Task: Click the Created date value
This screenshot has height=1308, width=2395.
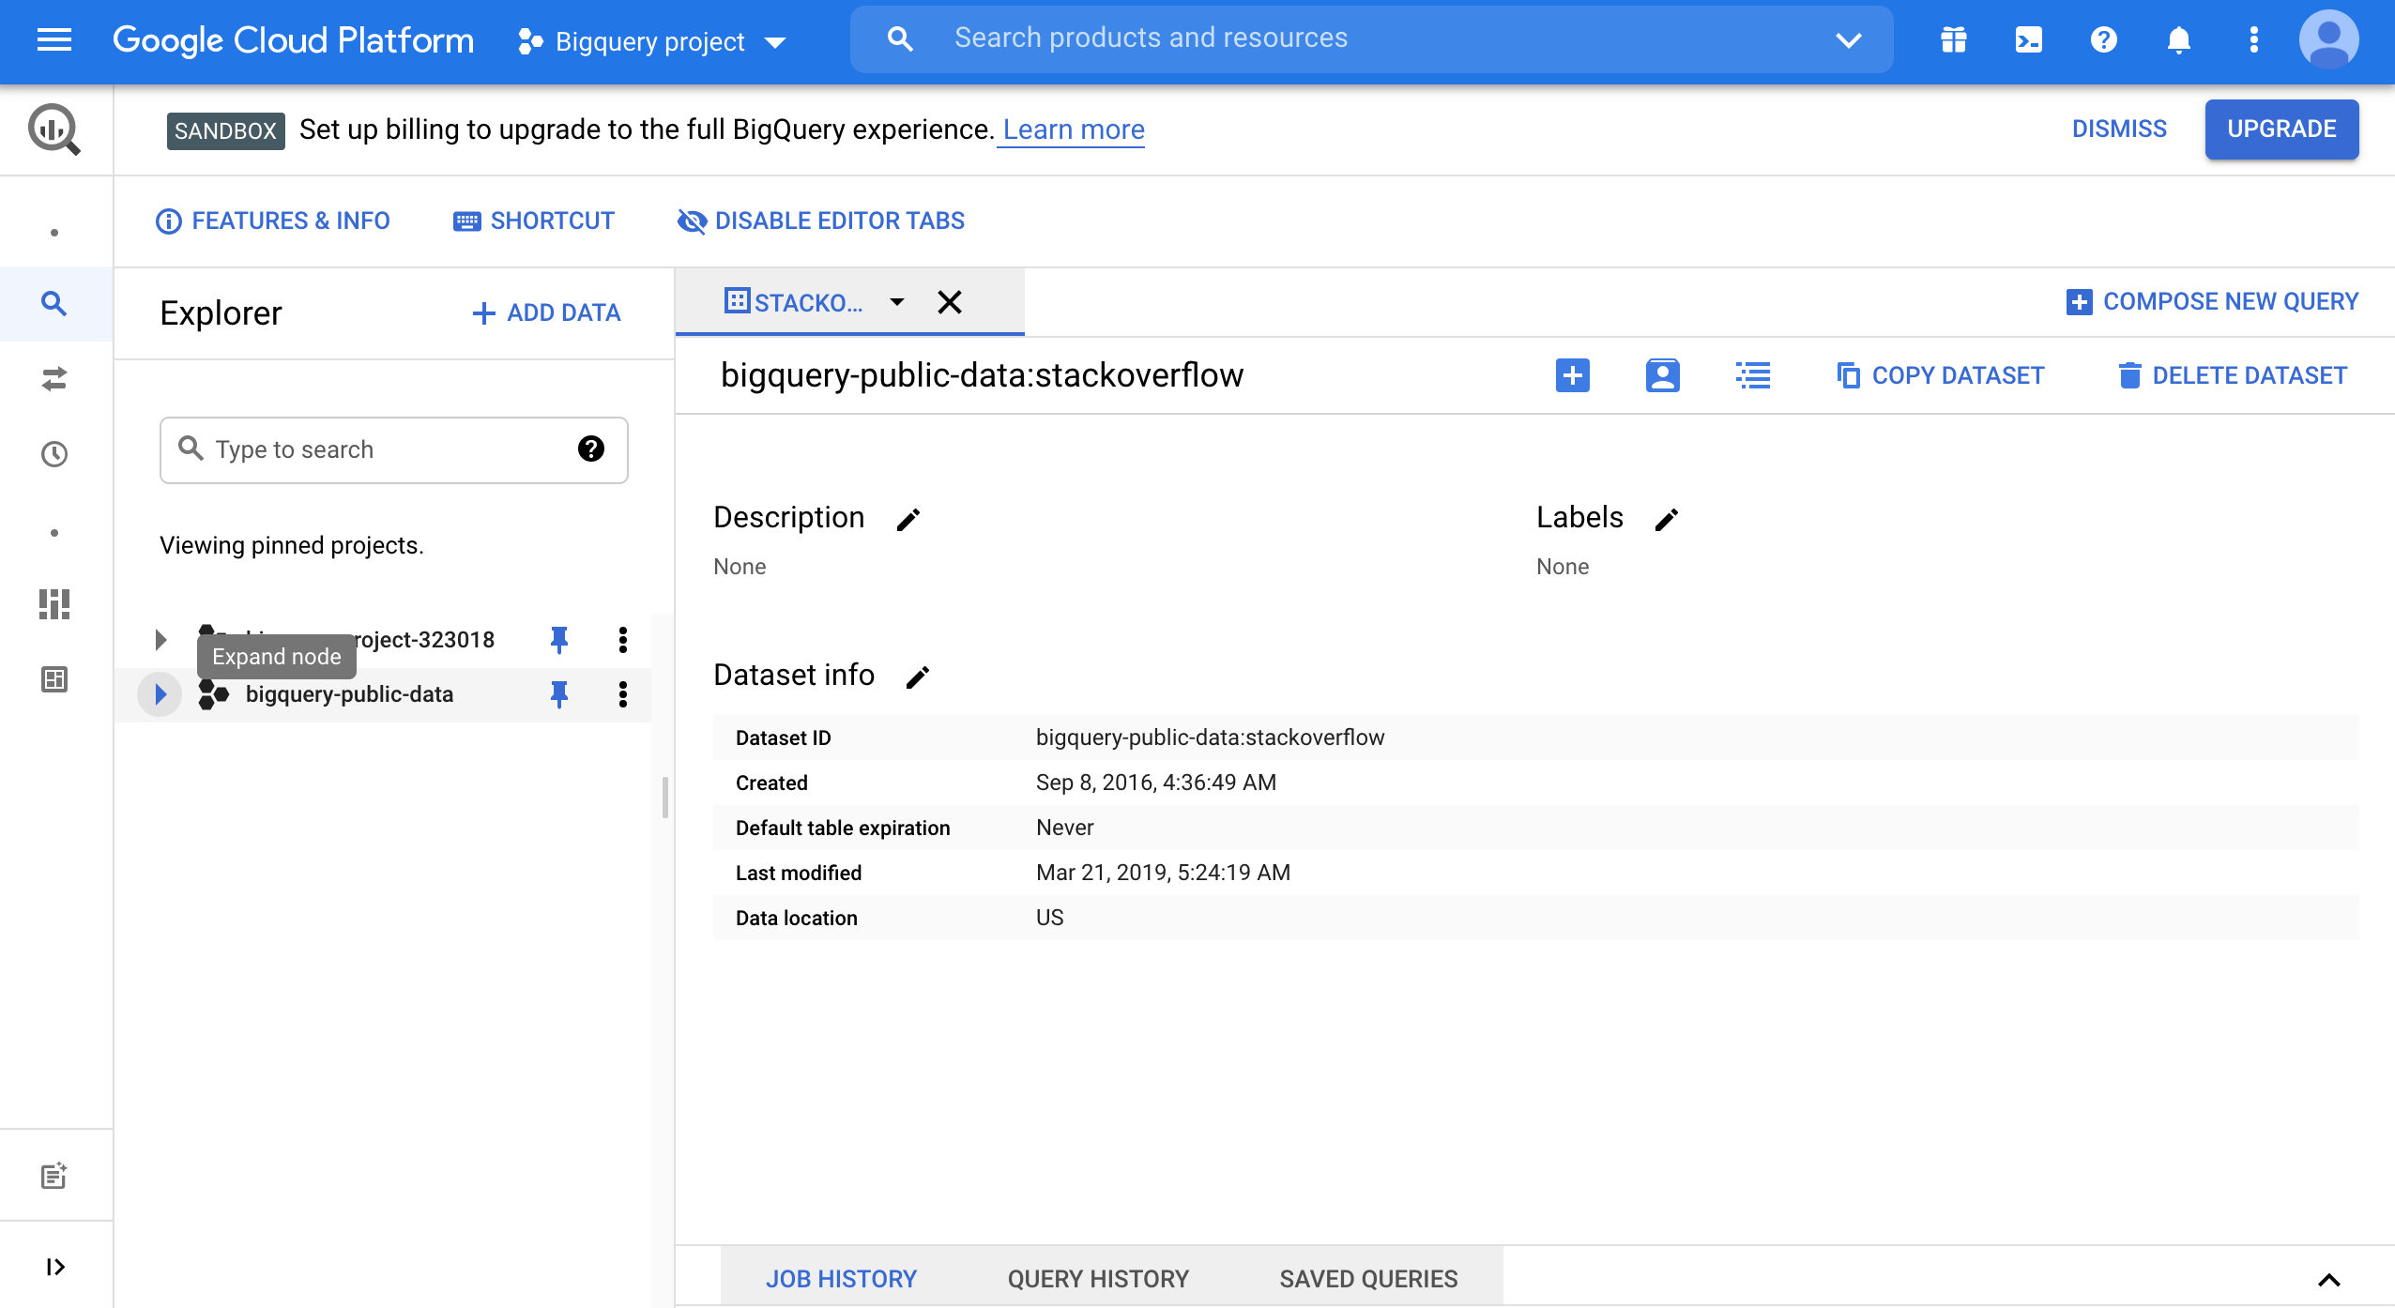Action: [x=1156, y=783]
